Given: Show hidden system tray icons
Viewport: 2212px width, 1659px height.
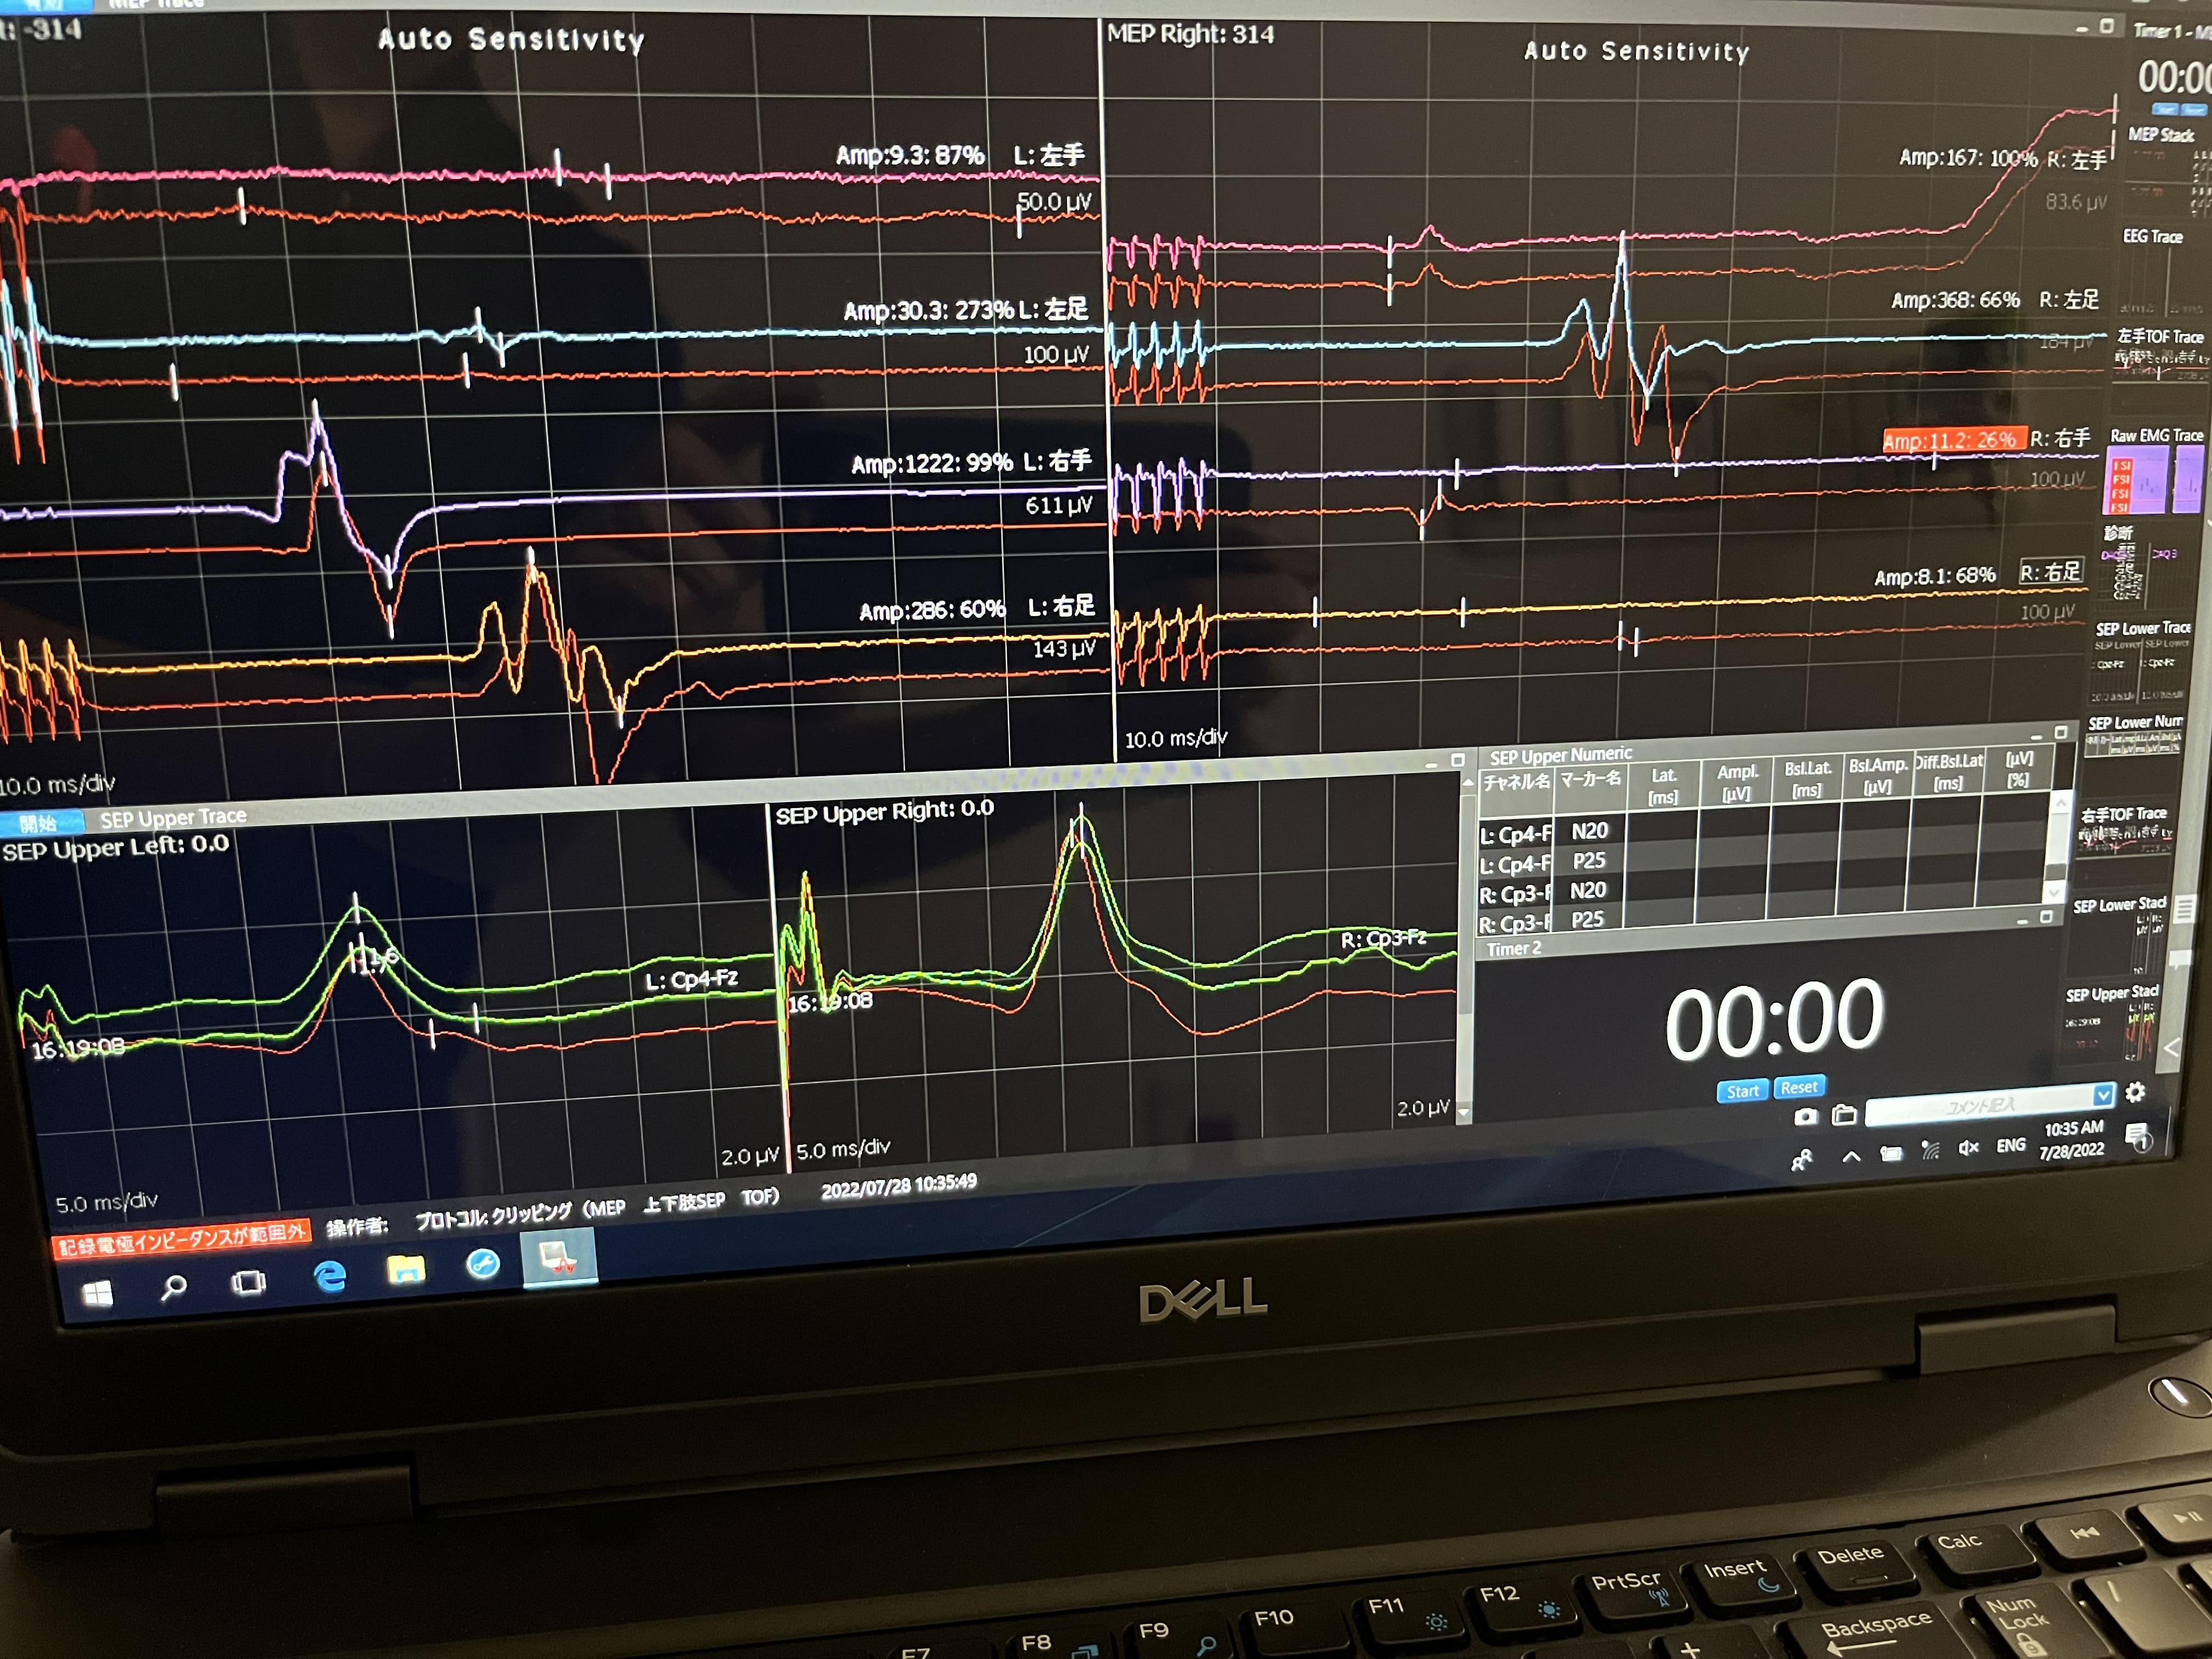Looking at the screenshot, I should [1851, 1157].
